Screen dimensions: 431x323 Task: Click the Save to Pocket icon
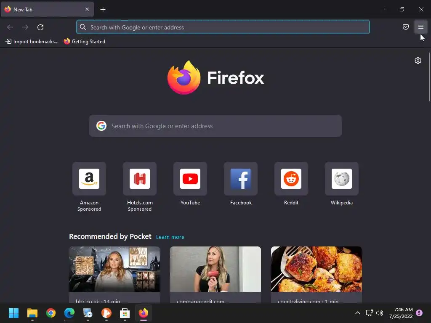[x=405, y=27]
